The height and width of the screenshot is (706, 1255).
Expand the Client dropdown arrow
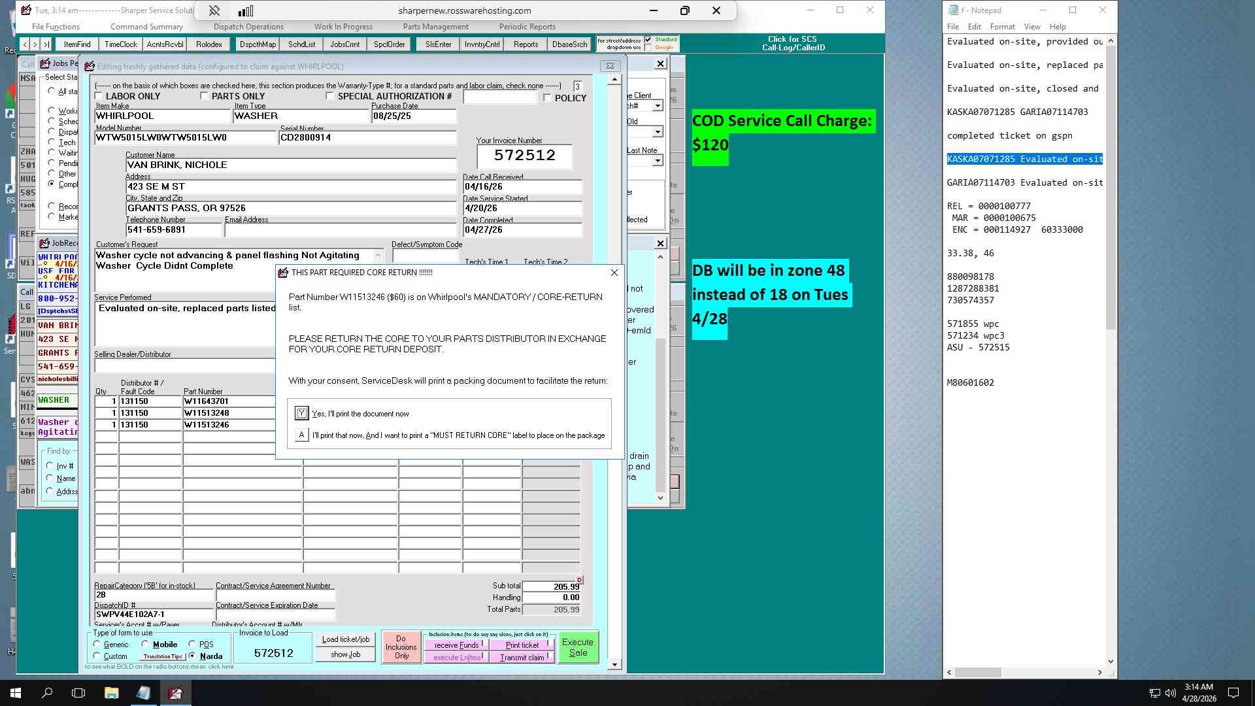point(658,106)
